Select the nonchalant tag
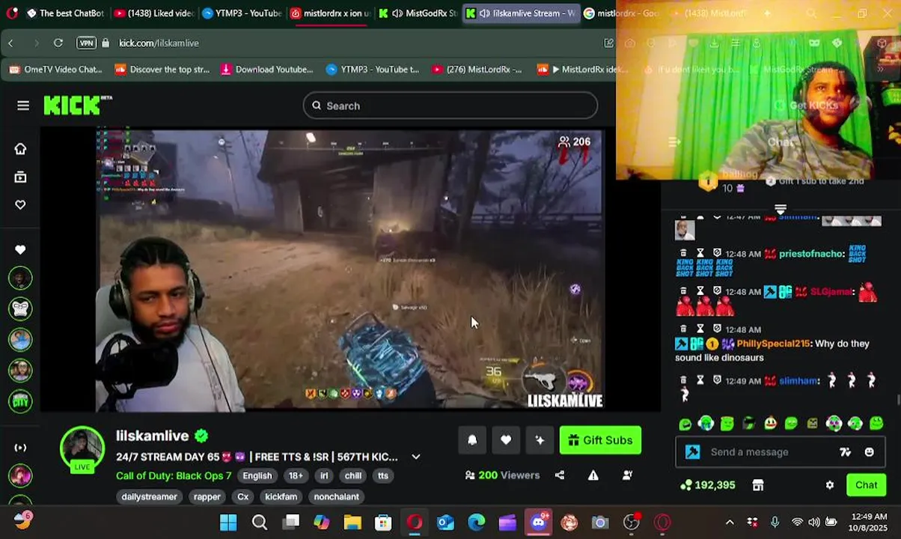This screenshot has height=539, width=901. click(x=337, y=496)
